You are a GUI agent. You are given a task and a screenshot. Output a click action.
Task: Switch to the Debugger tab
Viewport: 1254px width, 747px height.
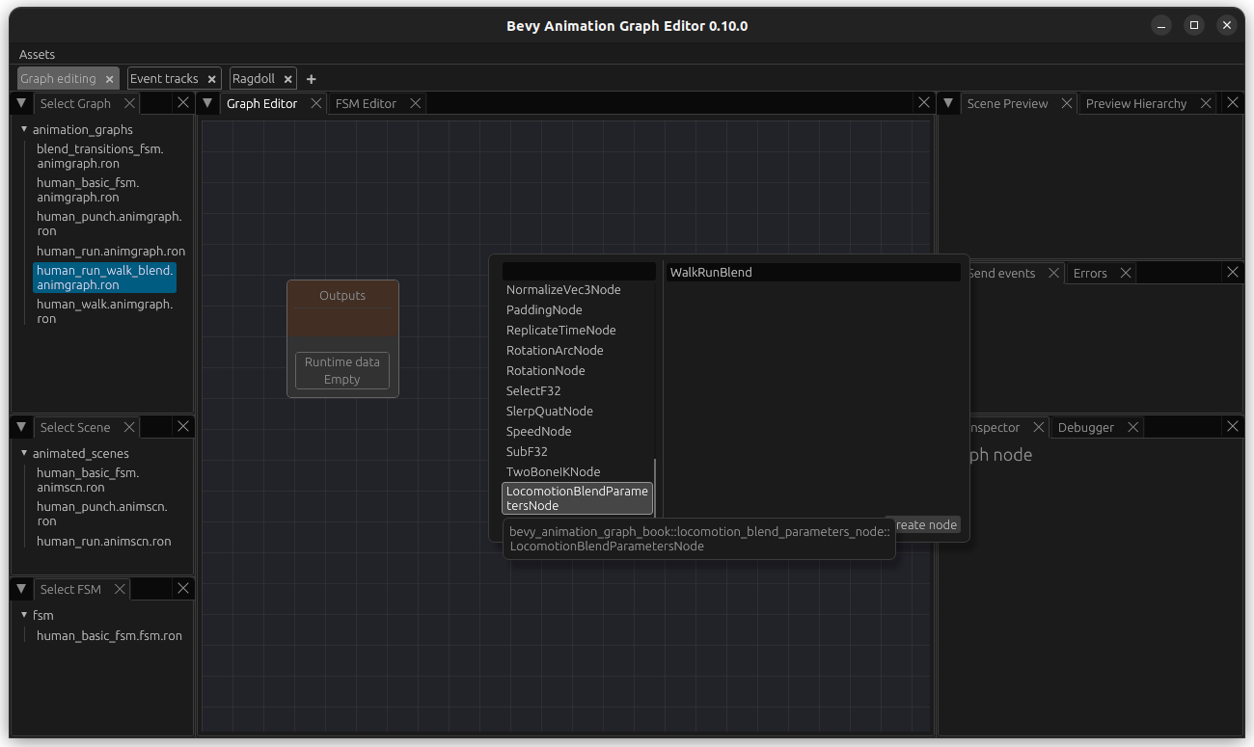(1086, 427)
